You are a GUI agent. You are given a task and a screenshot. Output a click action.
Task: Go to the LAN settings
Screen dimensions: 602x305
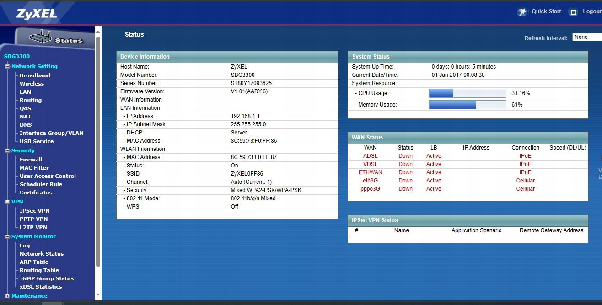pos(25,92)
